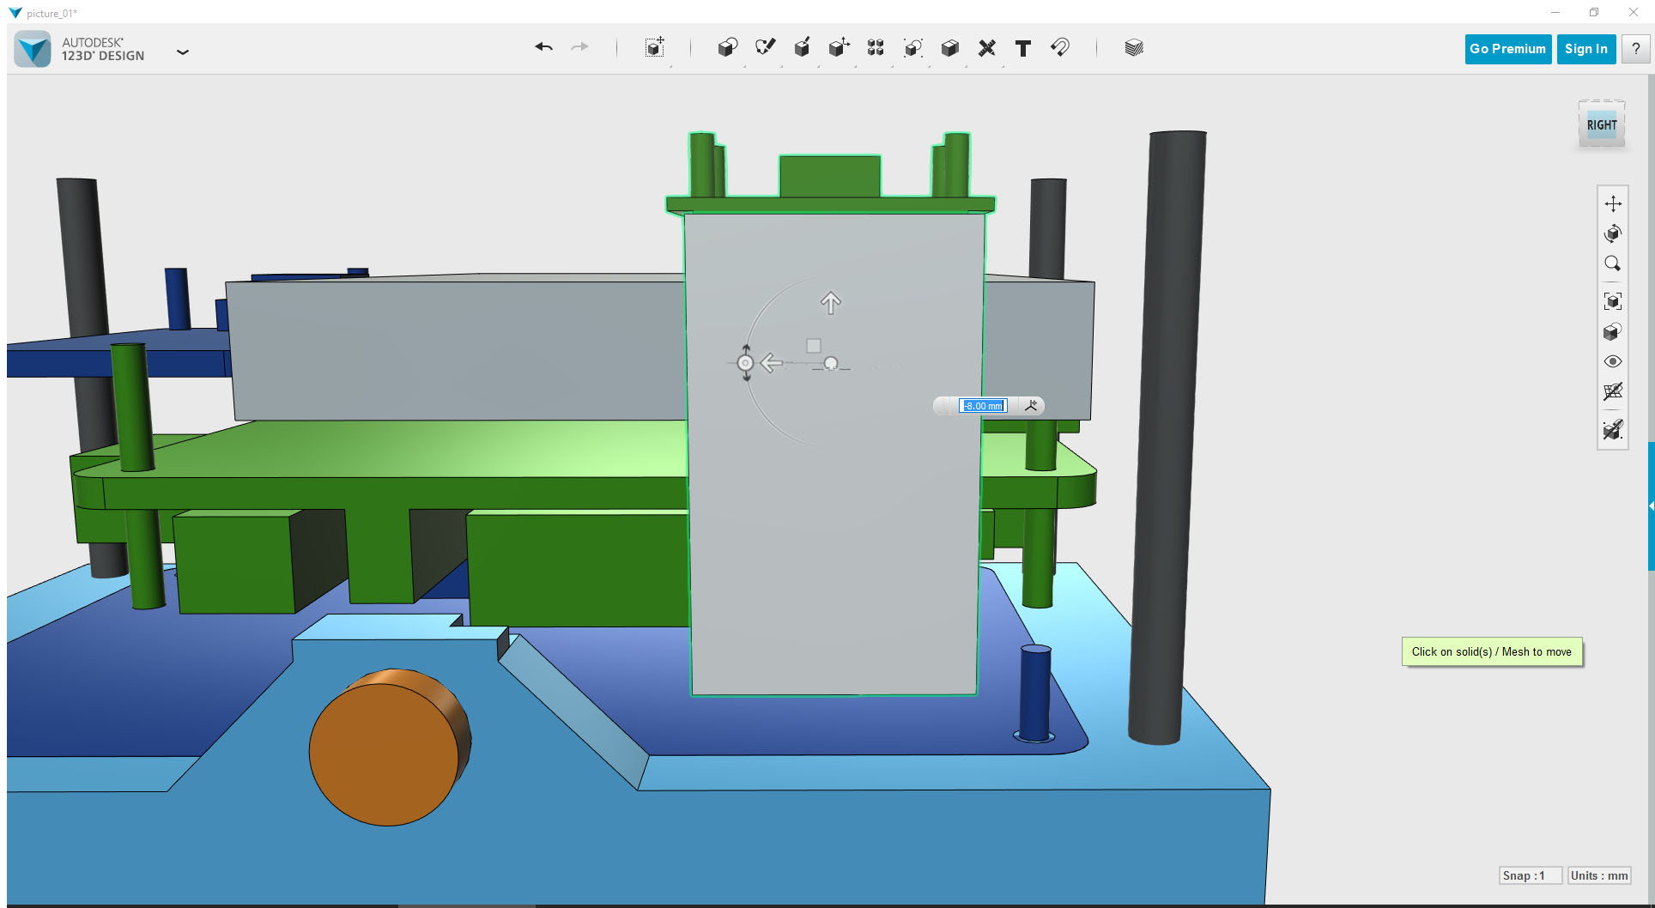The height and width of the screenshot is (908, 1655).
Task: Toggle hide solids at sidebar bottom
Action: point(1614,430)
